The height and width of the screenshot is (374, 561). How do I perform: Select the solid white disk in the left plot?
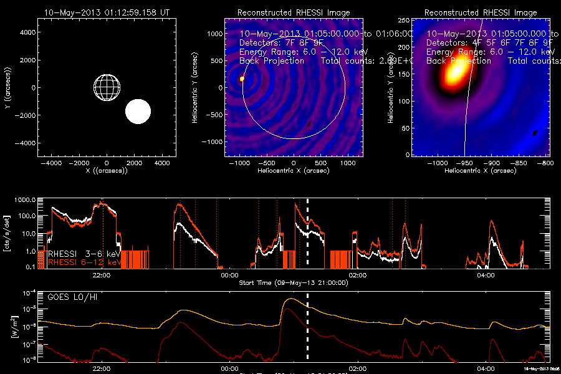click(x=138, y=112)
